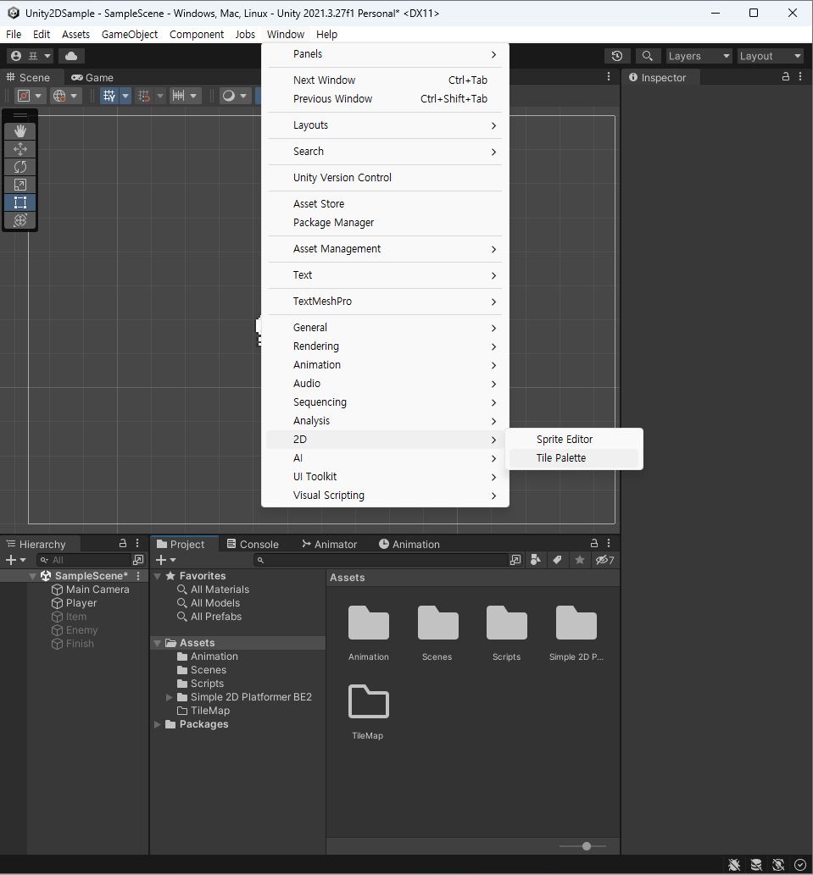
Task: Open search in Project panel icon
Action: (x=515, y=560)
